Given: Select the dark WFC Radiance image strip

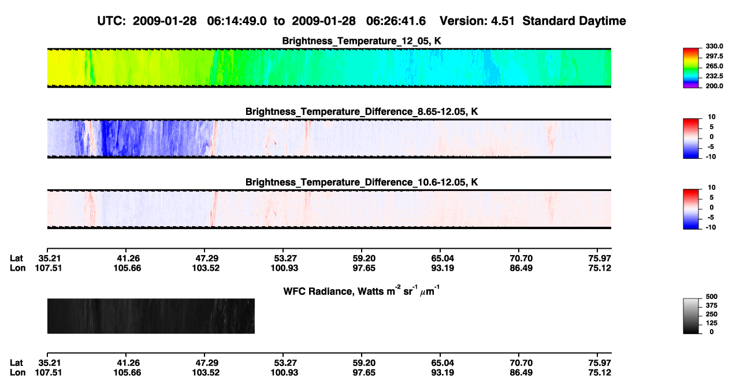Looking at the screenshot, I should point(151,316).
